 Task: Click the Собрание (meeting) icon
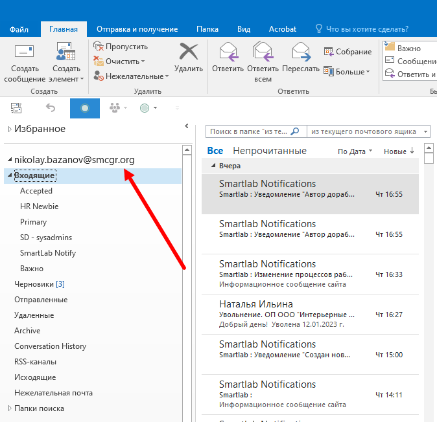point(327,52)
